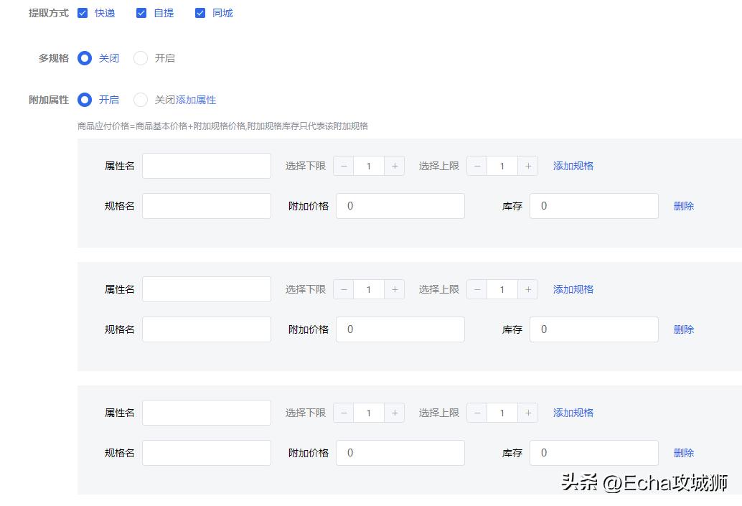Screen dimensions: 742x506
Task: Click 添加规格 in the second attribute block
Action: 572,289
